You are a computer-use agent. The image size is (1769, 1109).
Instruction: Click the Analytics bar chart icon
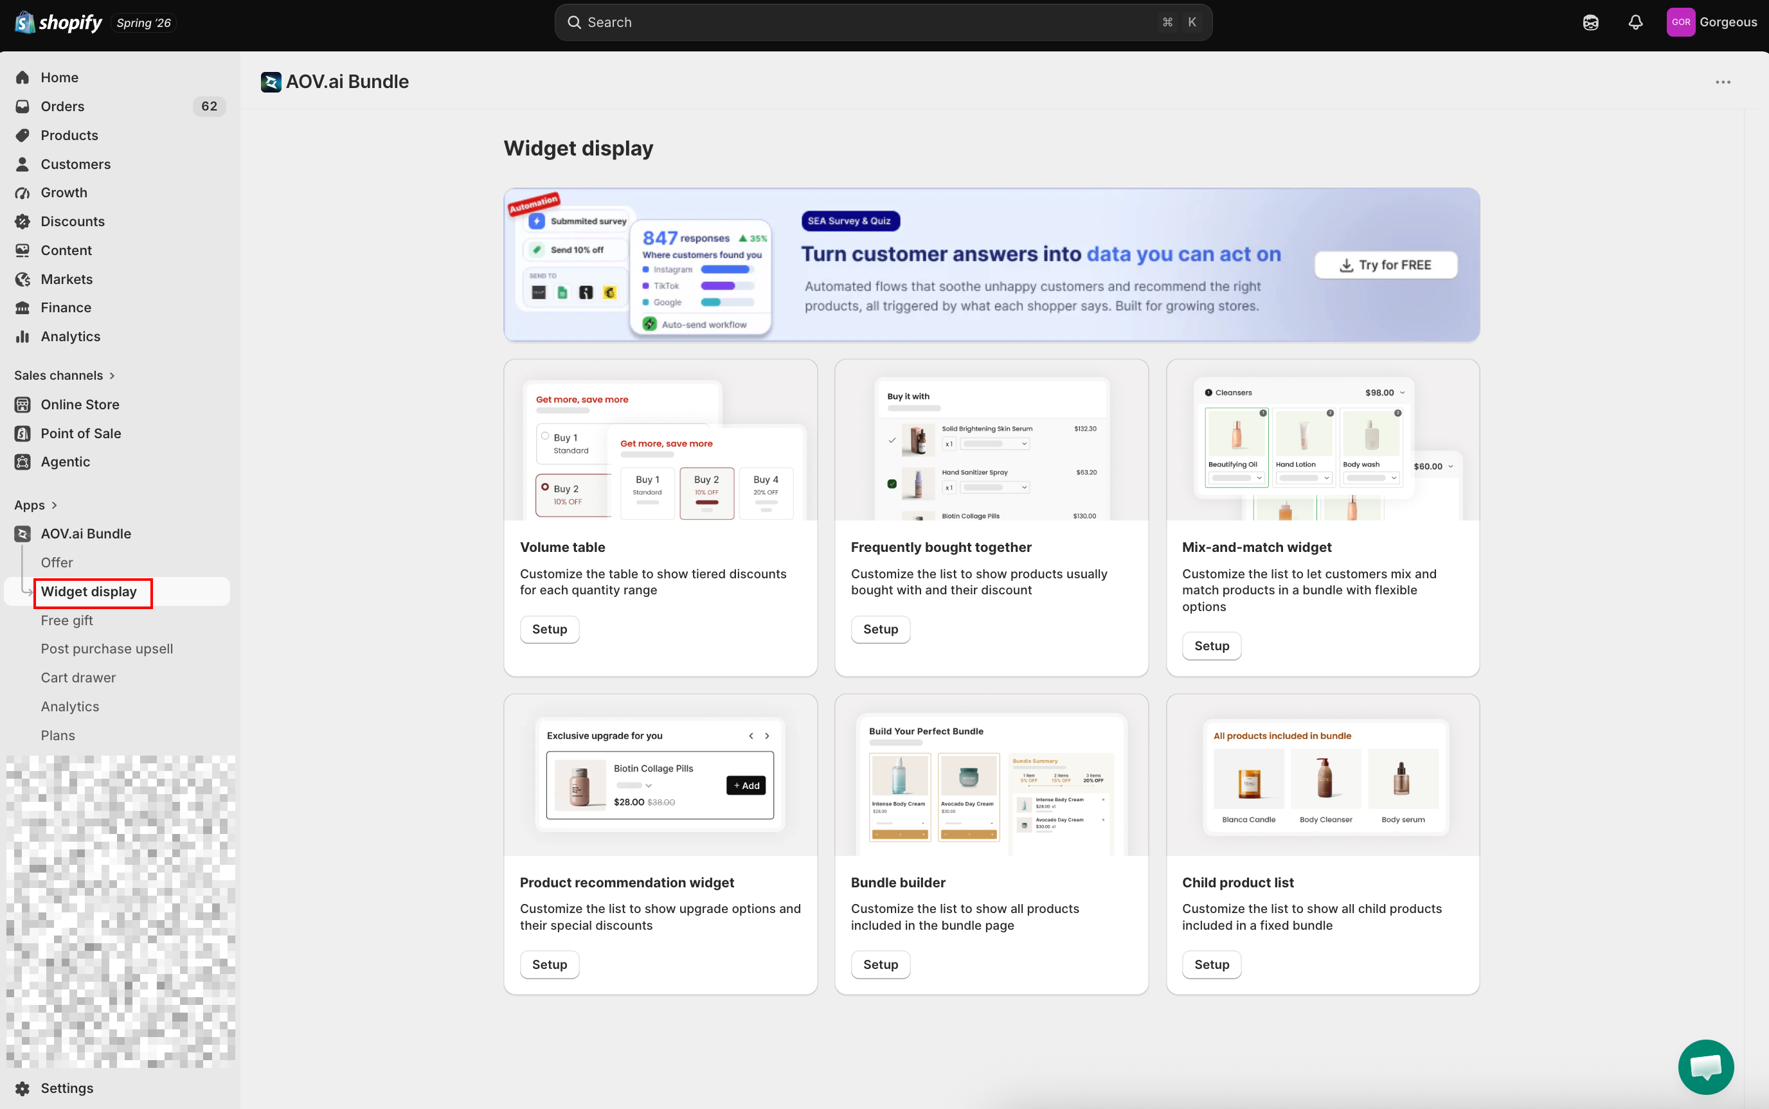22,337
